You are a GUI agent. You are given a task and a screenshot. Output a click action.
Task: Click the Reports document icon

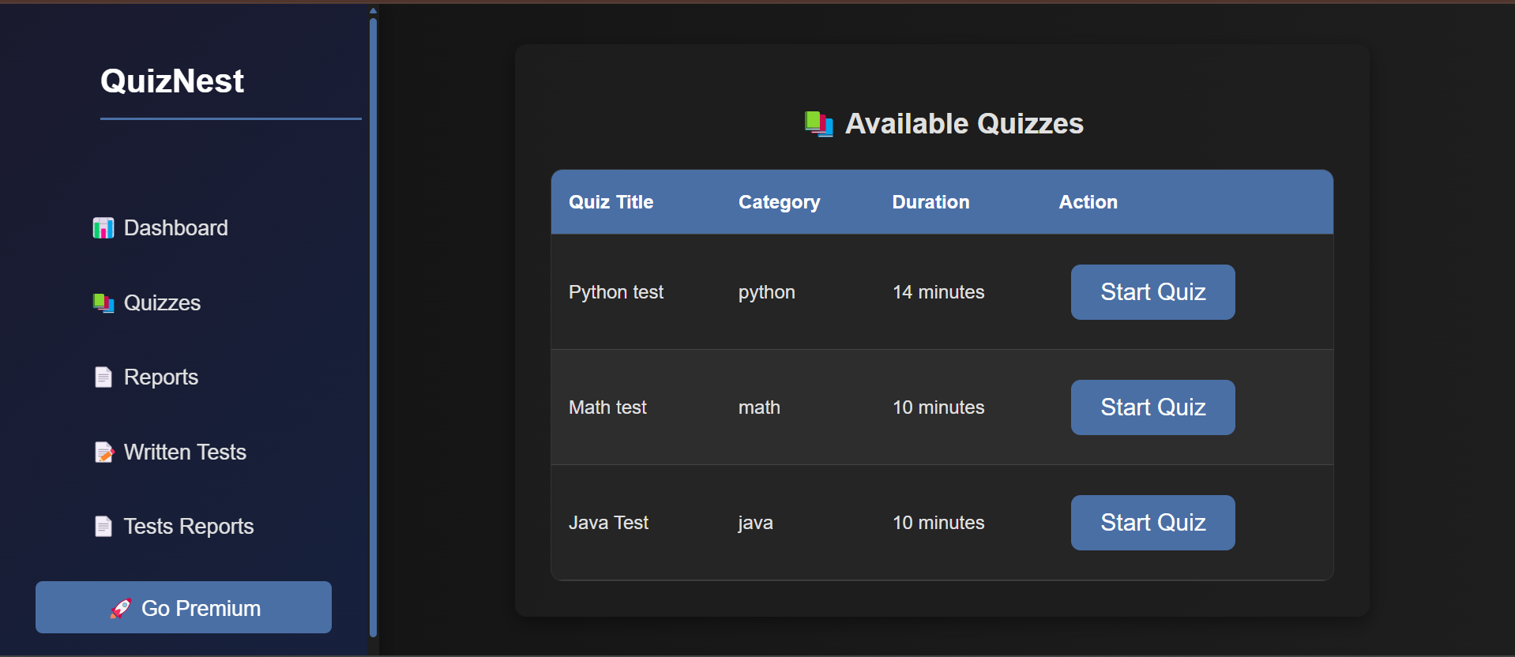click(x=103, y=377)
